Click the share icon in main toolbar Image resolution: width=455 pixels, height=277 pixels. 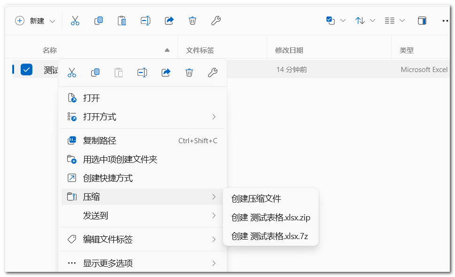point(169,21)
